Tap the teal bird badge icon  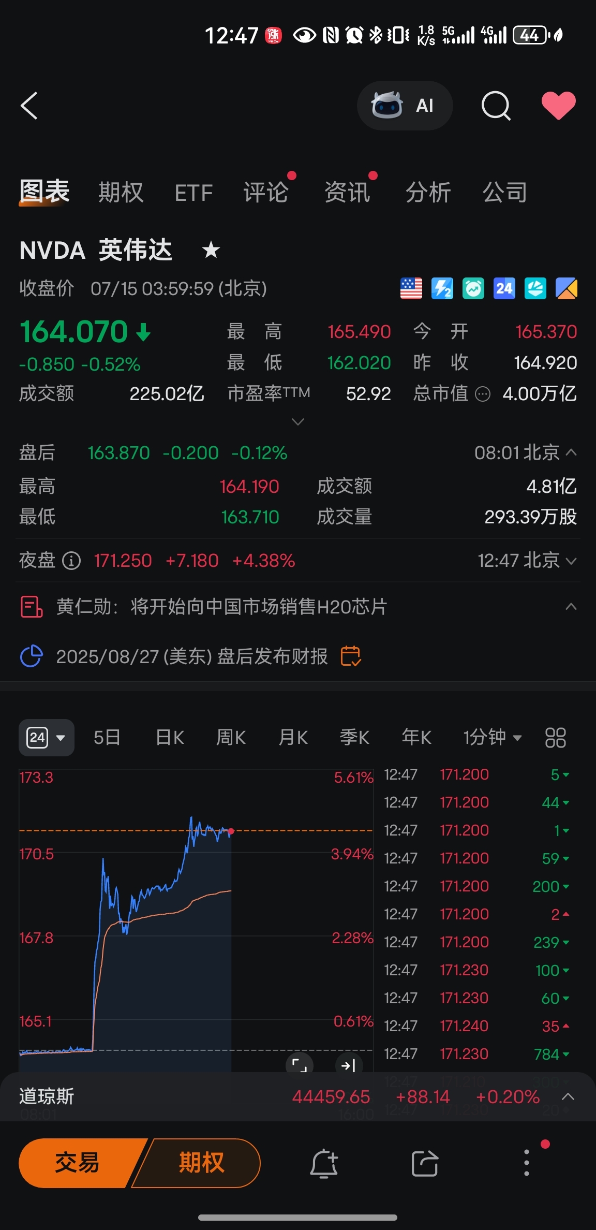[x=535, y=288]
